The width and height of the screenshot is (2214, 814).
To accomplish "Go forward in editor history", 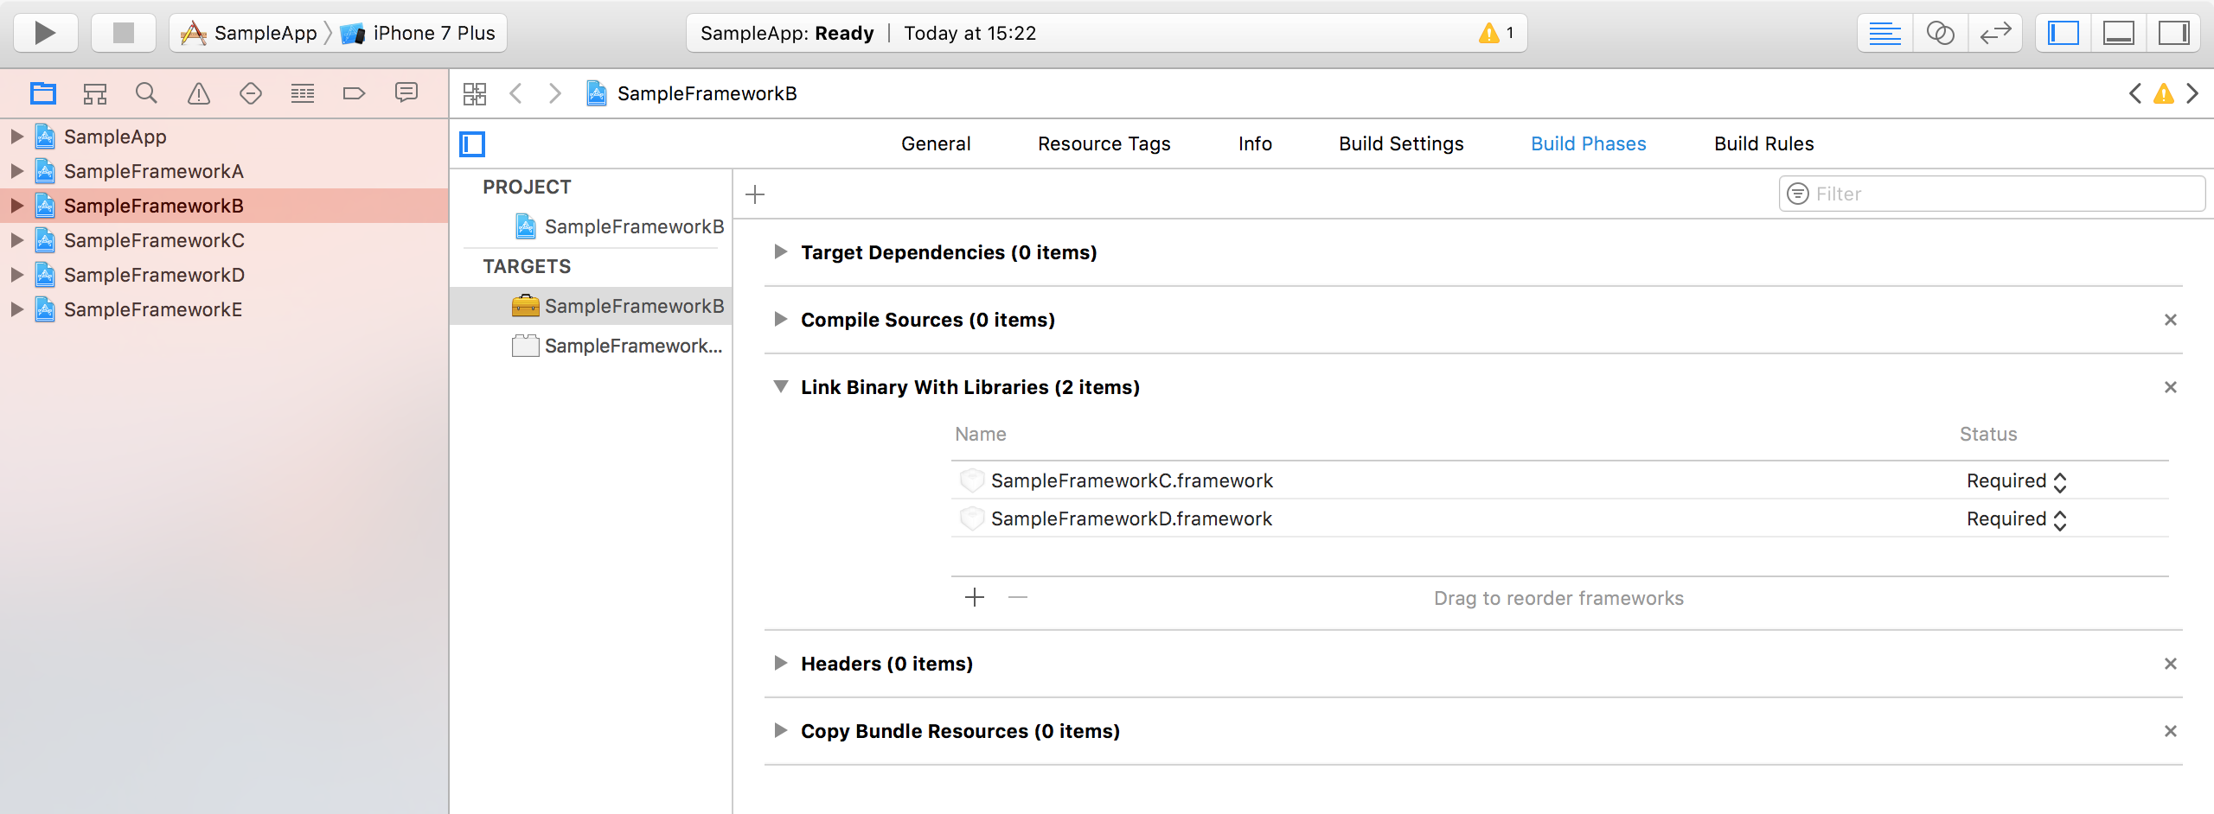I will coord(554,93).
